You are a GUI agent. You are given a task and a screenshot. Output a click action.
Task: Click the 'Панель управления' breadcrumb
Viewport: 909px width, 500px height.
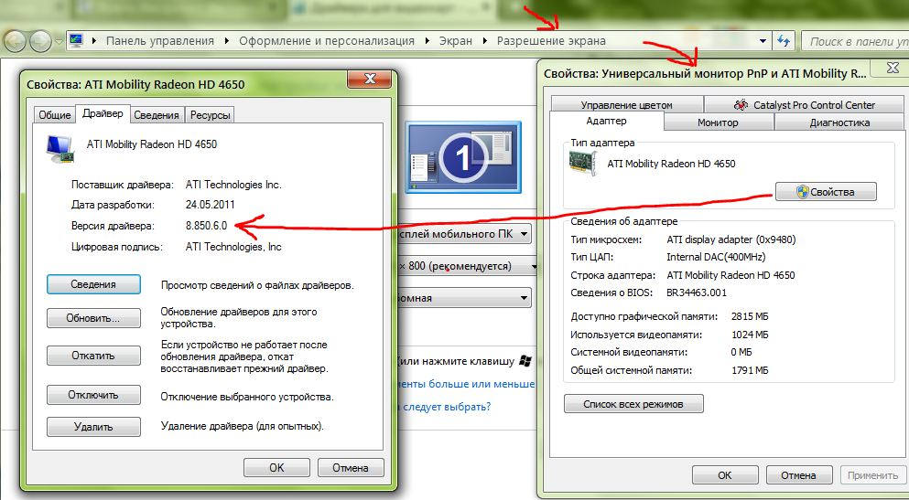click(160, 41)
